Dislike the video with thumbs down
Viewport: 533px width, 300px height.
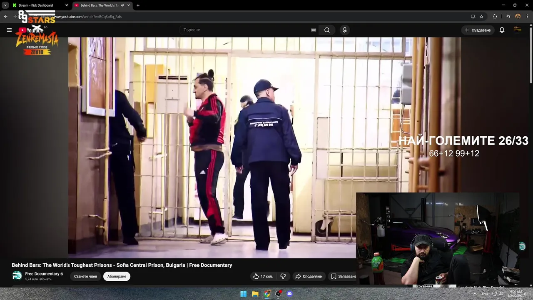coord(283,276)
